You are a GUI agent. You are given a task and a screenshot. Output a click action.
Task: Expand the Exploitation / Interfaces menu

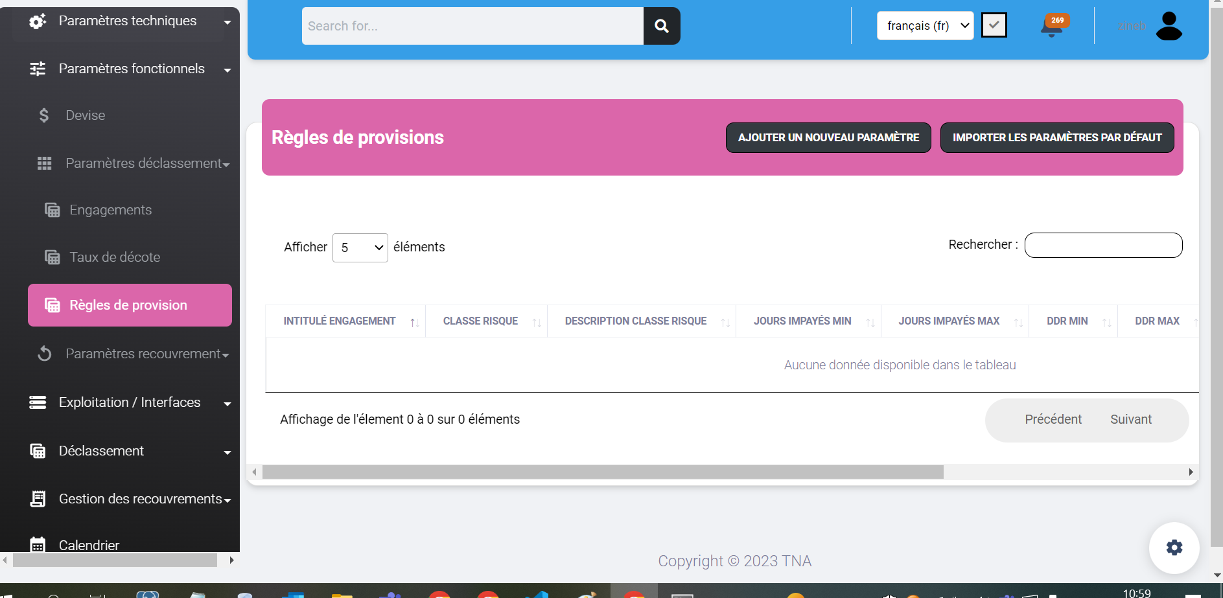130,402
